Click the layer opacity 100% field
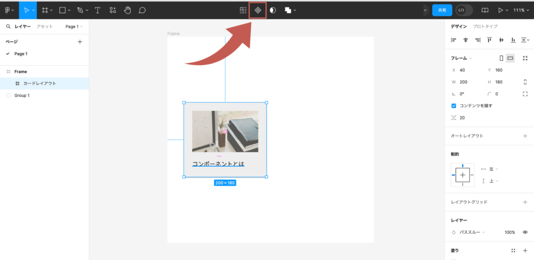Screen dimensions: 534x260 point(509,232)
